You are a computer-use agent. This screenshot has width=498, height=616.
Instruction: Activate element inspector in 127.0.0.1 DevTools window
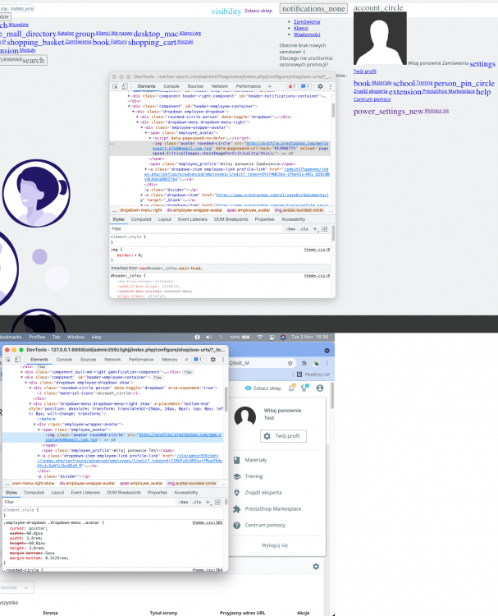point(8,360)
